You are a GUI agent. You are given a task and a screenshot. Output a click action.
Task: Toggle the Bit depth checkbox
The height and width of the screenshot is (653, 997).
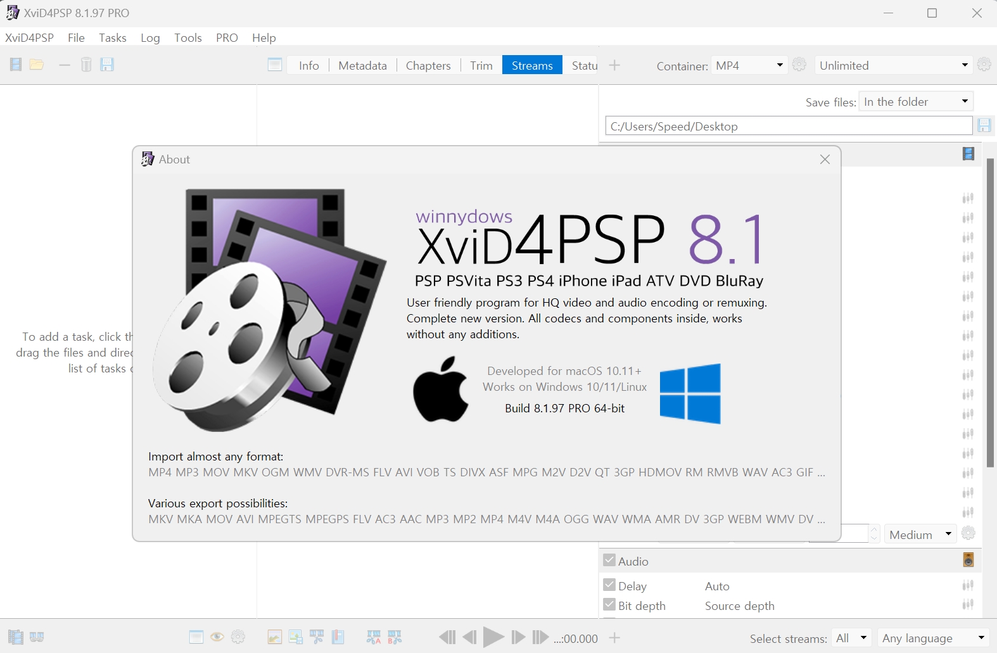[609, 604]
